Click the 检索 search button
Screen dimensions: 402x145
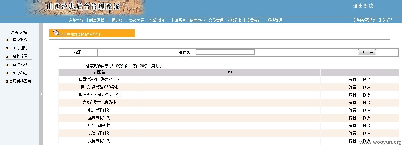pos(367,52)
